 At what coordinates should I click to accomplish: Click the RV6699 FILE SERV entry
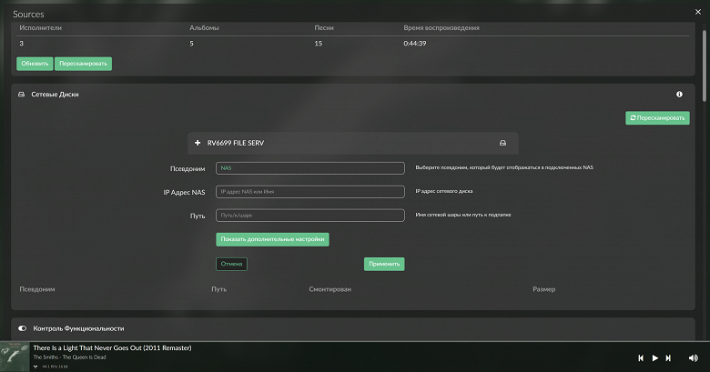[353, 143]
